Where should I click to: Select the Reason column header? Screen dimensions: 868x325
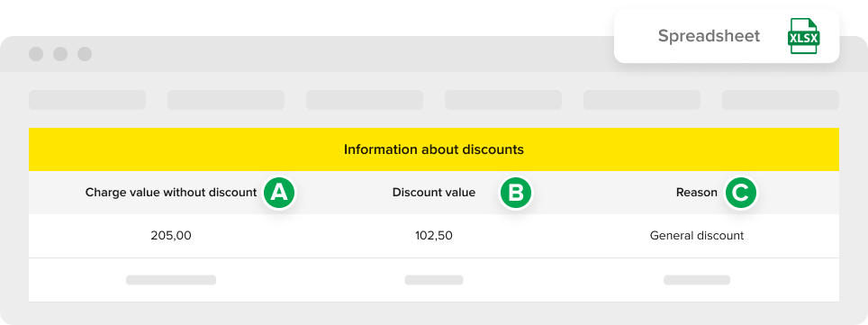click(x=696, y=193)
